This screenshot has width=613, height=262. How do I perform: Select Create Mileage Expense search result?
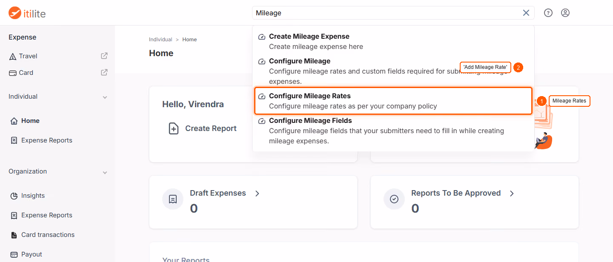click(x=393, y=41)
